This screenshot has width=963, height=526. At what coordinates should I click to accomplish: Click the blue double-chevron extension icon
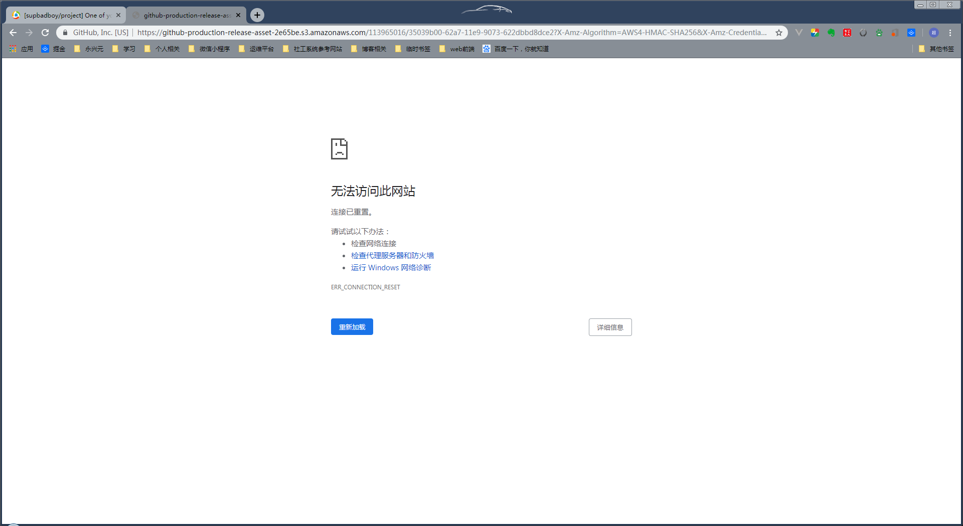pyautogui.click(x=911, y=33)
